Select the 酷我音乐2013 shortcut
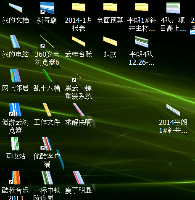 point(15,178)
